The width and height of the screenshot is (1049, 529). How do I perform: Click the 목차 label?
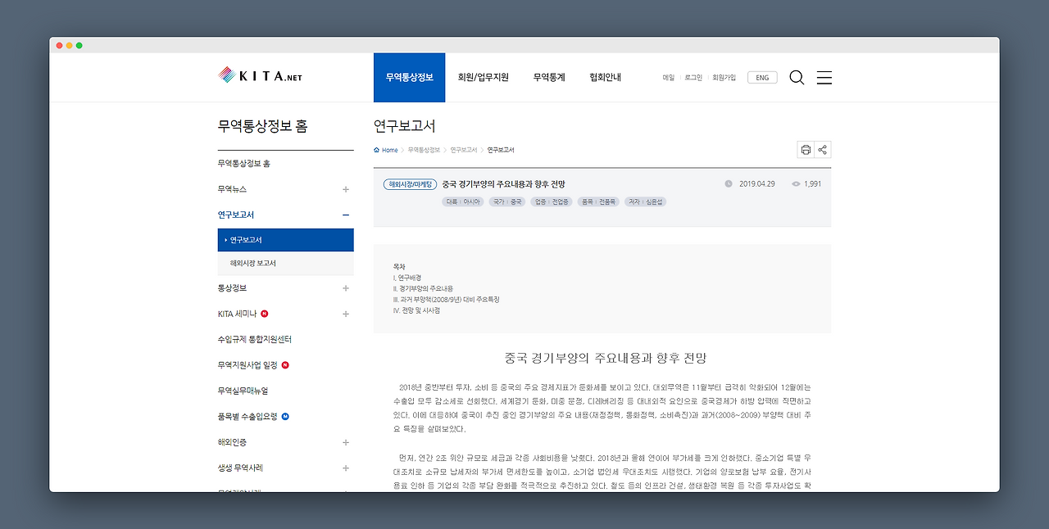pos(399,267)
